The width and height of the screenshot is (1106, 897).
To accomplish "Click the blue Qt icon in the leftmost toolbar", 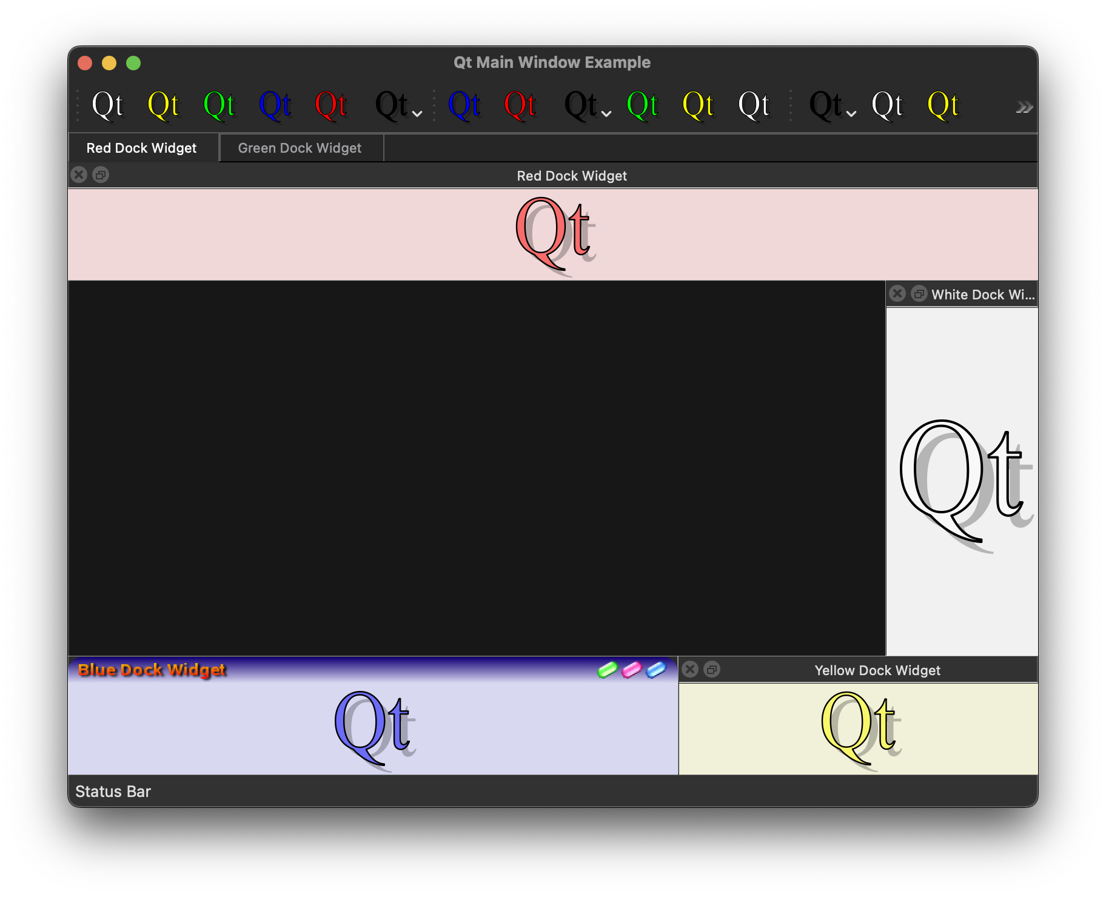I will tap(275, 105).
